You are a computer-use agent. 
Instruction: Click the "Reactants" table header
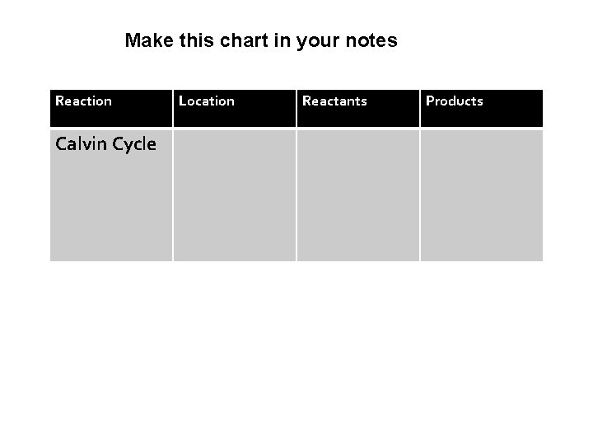coord(358,108)
